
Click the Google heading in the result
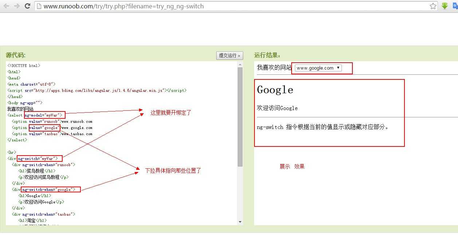tap(275, 90)
